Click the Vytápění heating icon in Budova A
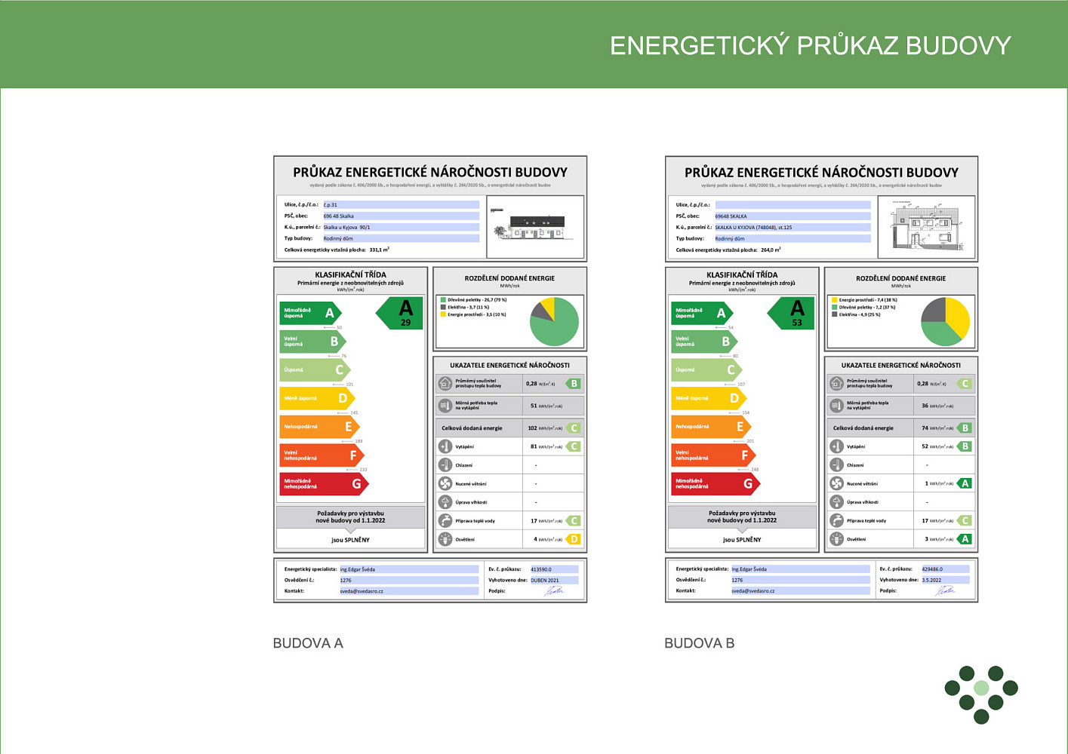Screen dimensions: 1068x754 (x=445, y=446)
